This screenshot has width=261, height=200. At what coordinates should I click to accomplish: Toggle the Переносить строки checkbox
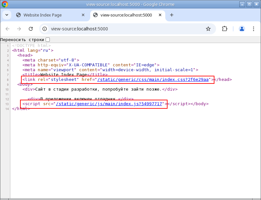(x=48, y=39)
